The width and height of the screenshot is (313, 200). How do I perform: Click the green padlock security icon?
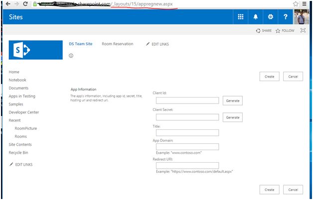[x=35, y=4]
